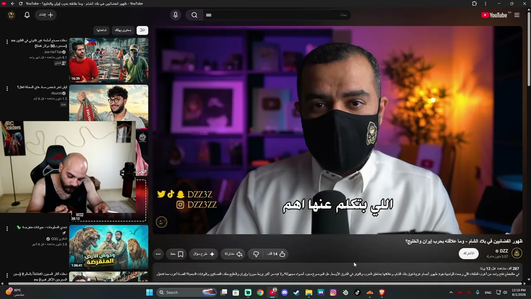Open Instagram from taskbar
Screen dimensions: 531x299
(333, 292)
